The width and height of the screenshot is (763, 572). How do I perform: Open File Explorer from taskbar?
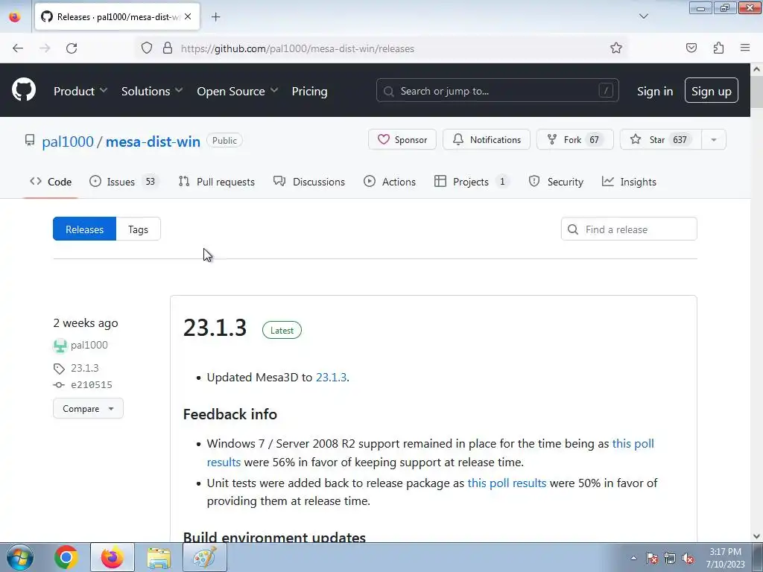[x=159, y=557]
